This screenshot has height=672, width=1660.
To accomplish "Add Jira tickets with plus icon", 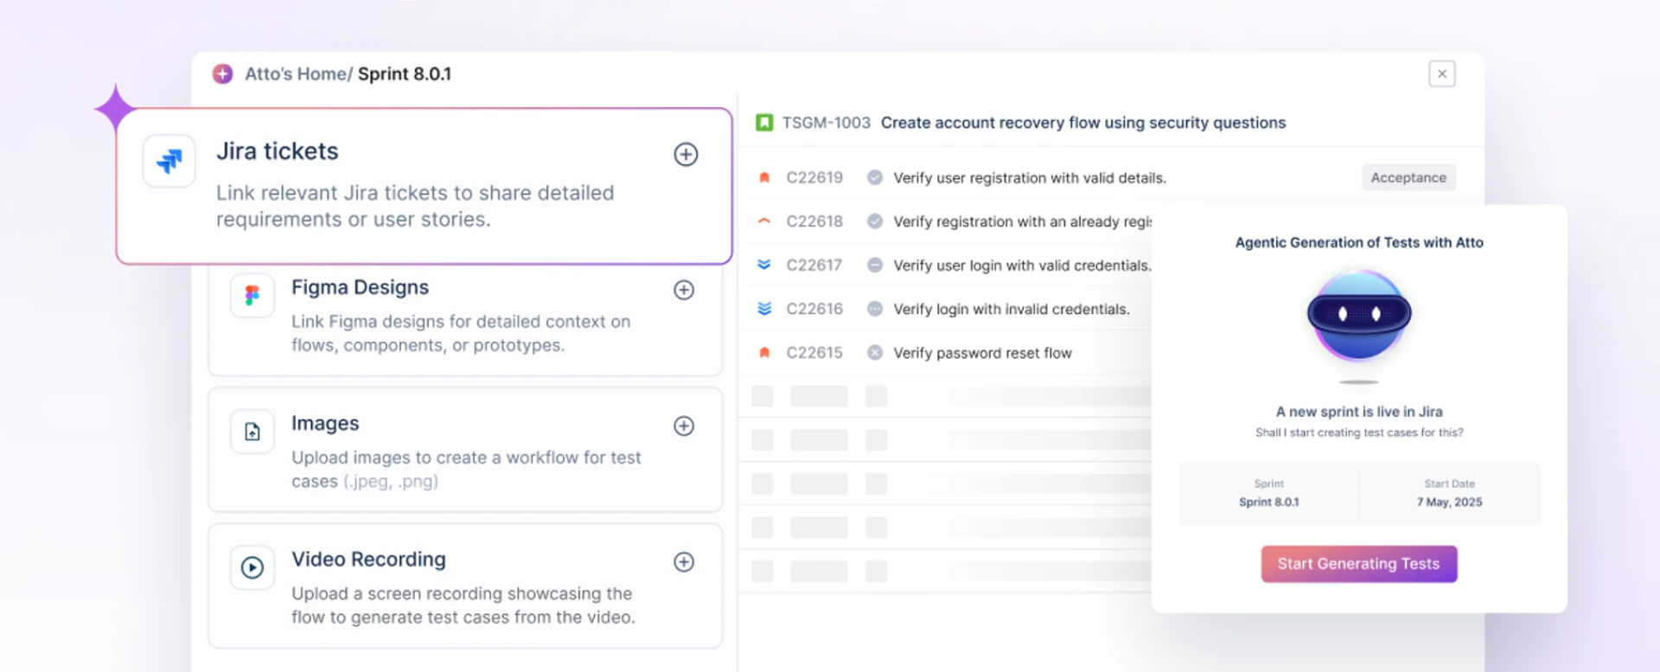I will tap(686, 155).
